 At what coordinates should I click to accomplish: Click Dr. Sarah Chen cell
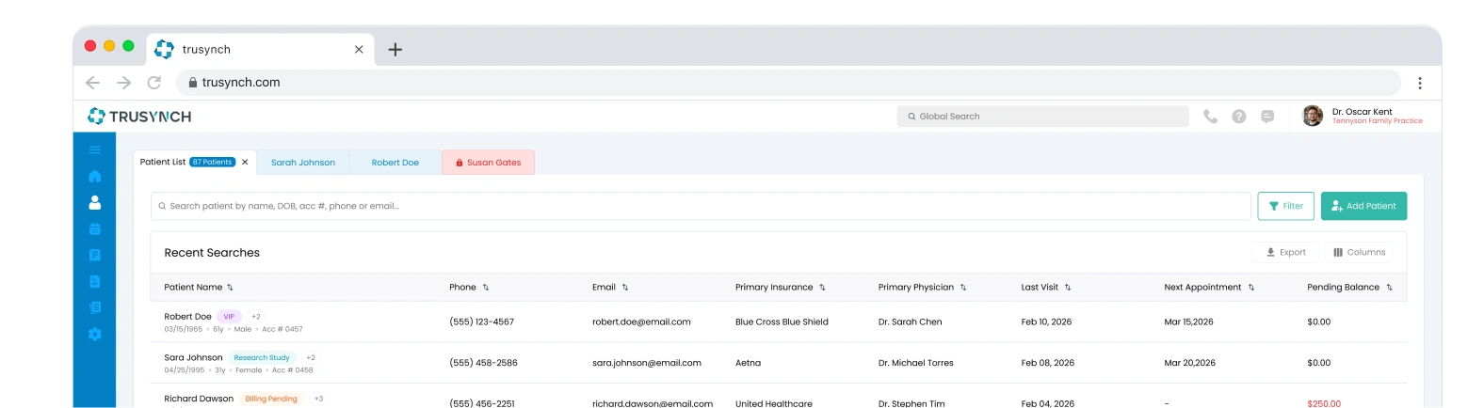pos(910,322)
